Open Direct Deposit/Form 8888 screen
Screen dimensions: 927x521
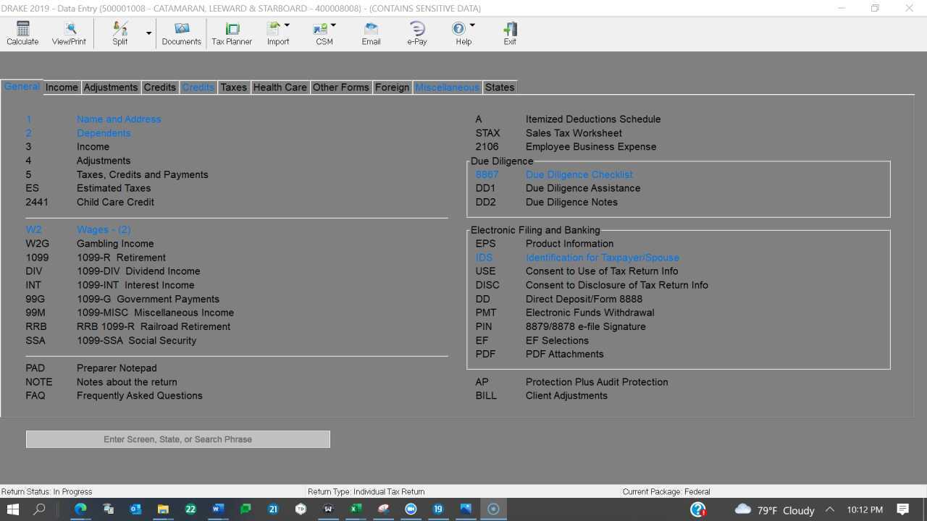coord(584,299)
